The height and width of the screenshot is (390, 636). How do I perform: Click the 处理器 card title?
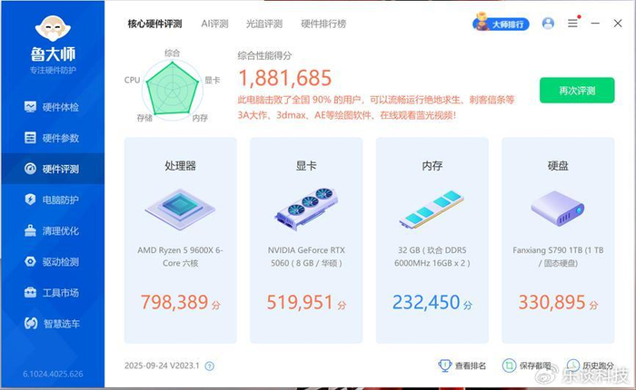point(180,166)
